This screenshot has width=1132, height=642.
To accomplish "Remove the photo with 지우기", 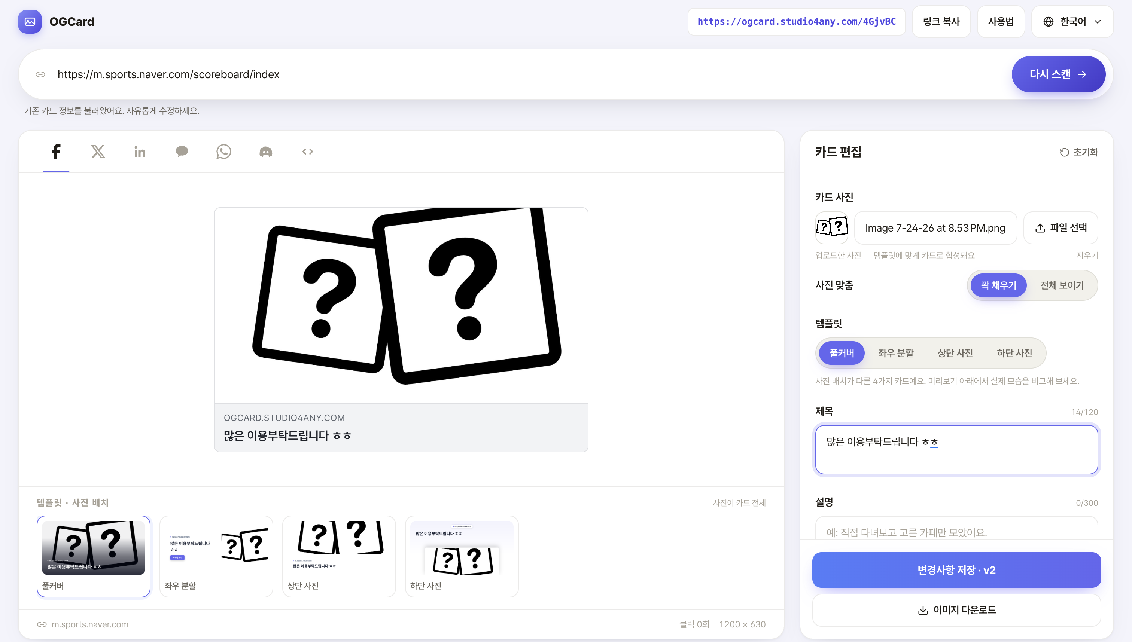I will (1087, 255).
